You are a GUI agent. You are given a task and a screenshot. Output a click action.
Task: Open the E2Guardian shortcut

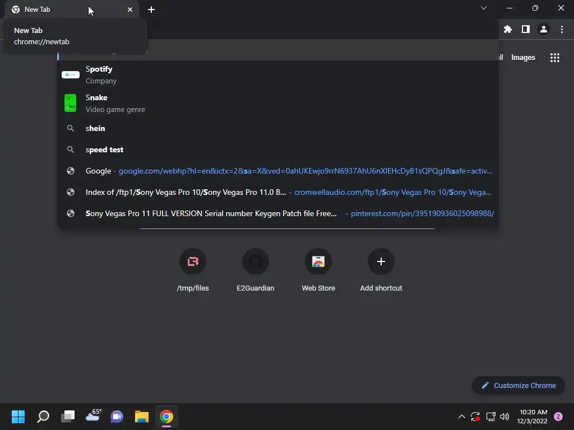[x=256, y=270]
